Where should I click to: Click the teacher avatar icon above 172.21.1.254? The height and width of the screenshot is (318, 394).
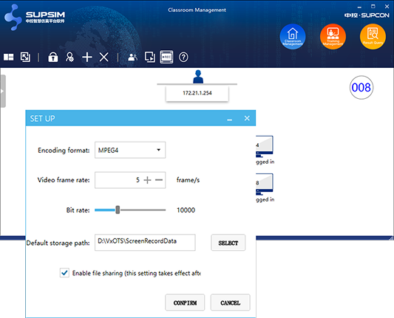pos(198,77)
